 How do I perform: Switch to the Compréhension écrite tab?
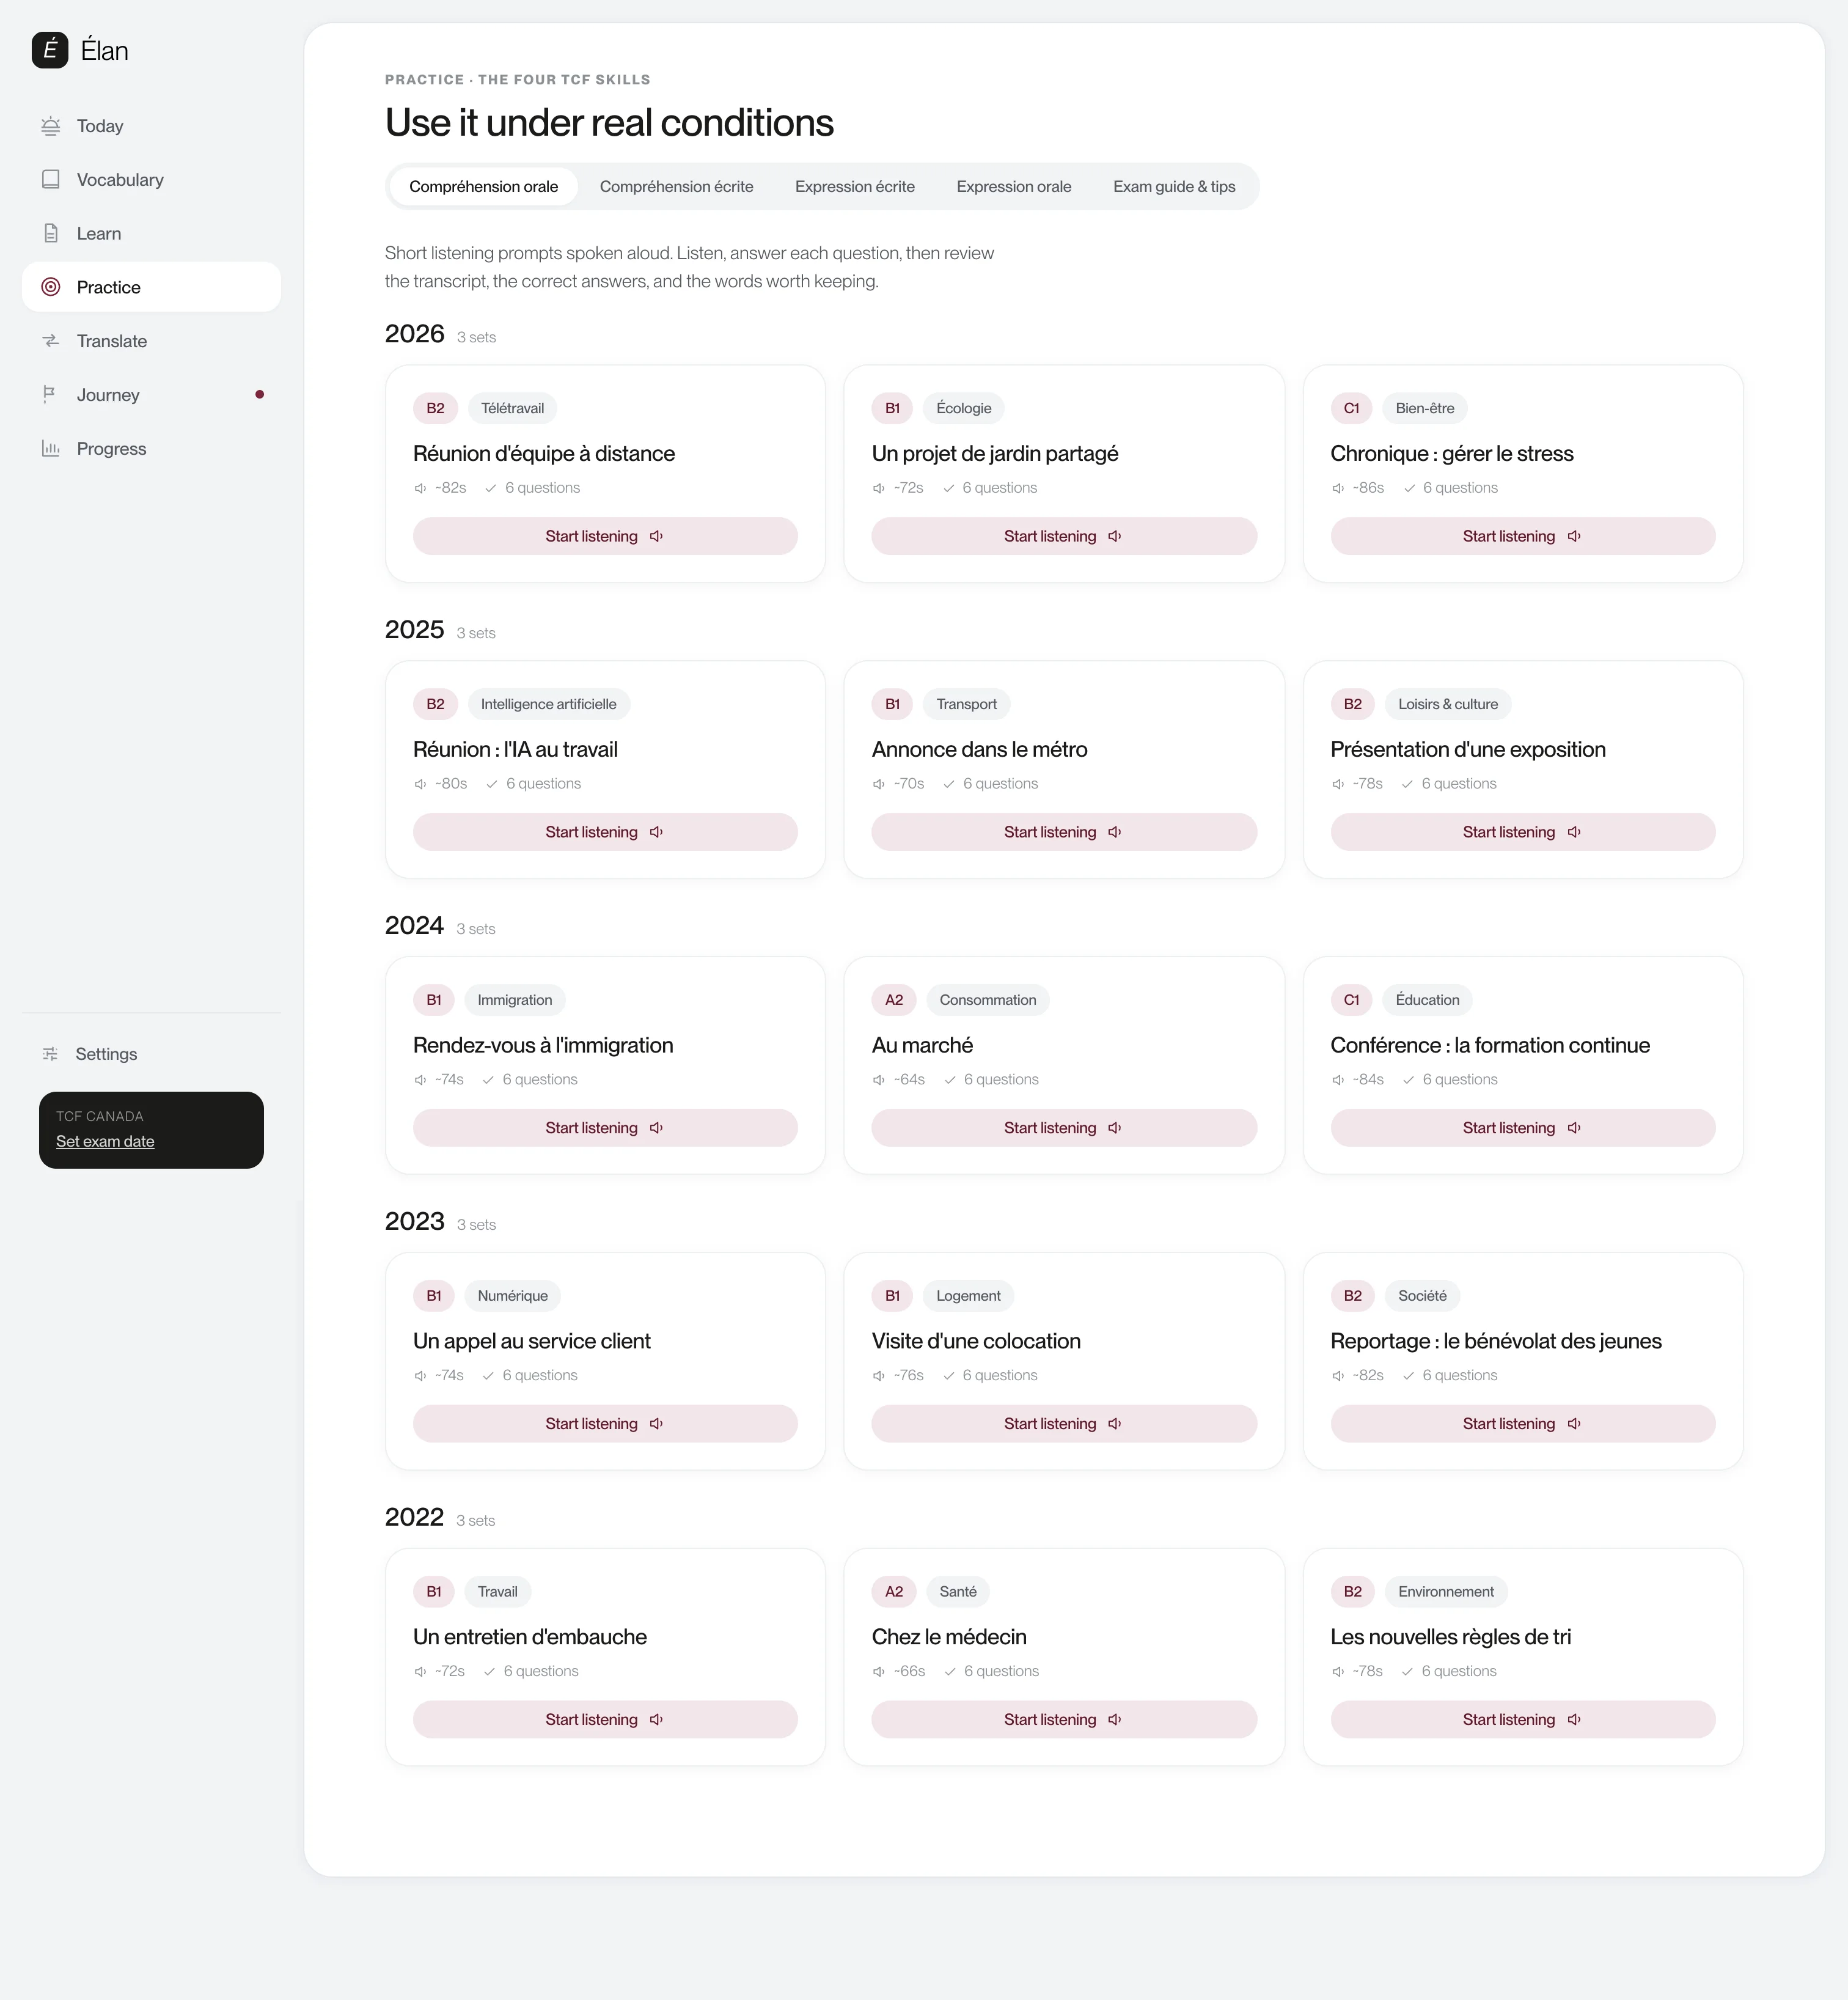676,187
